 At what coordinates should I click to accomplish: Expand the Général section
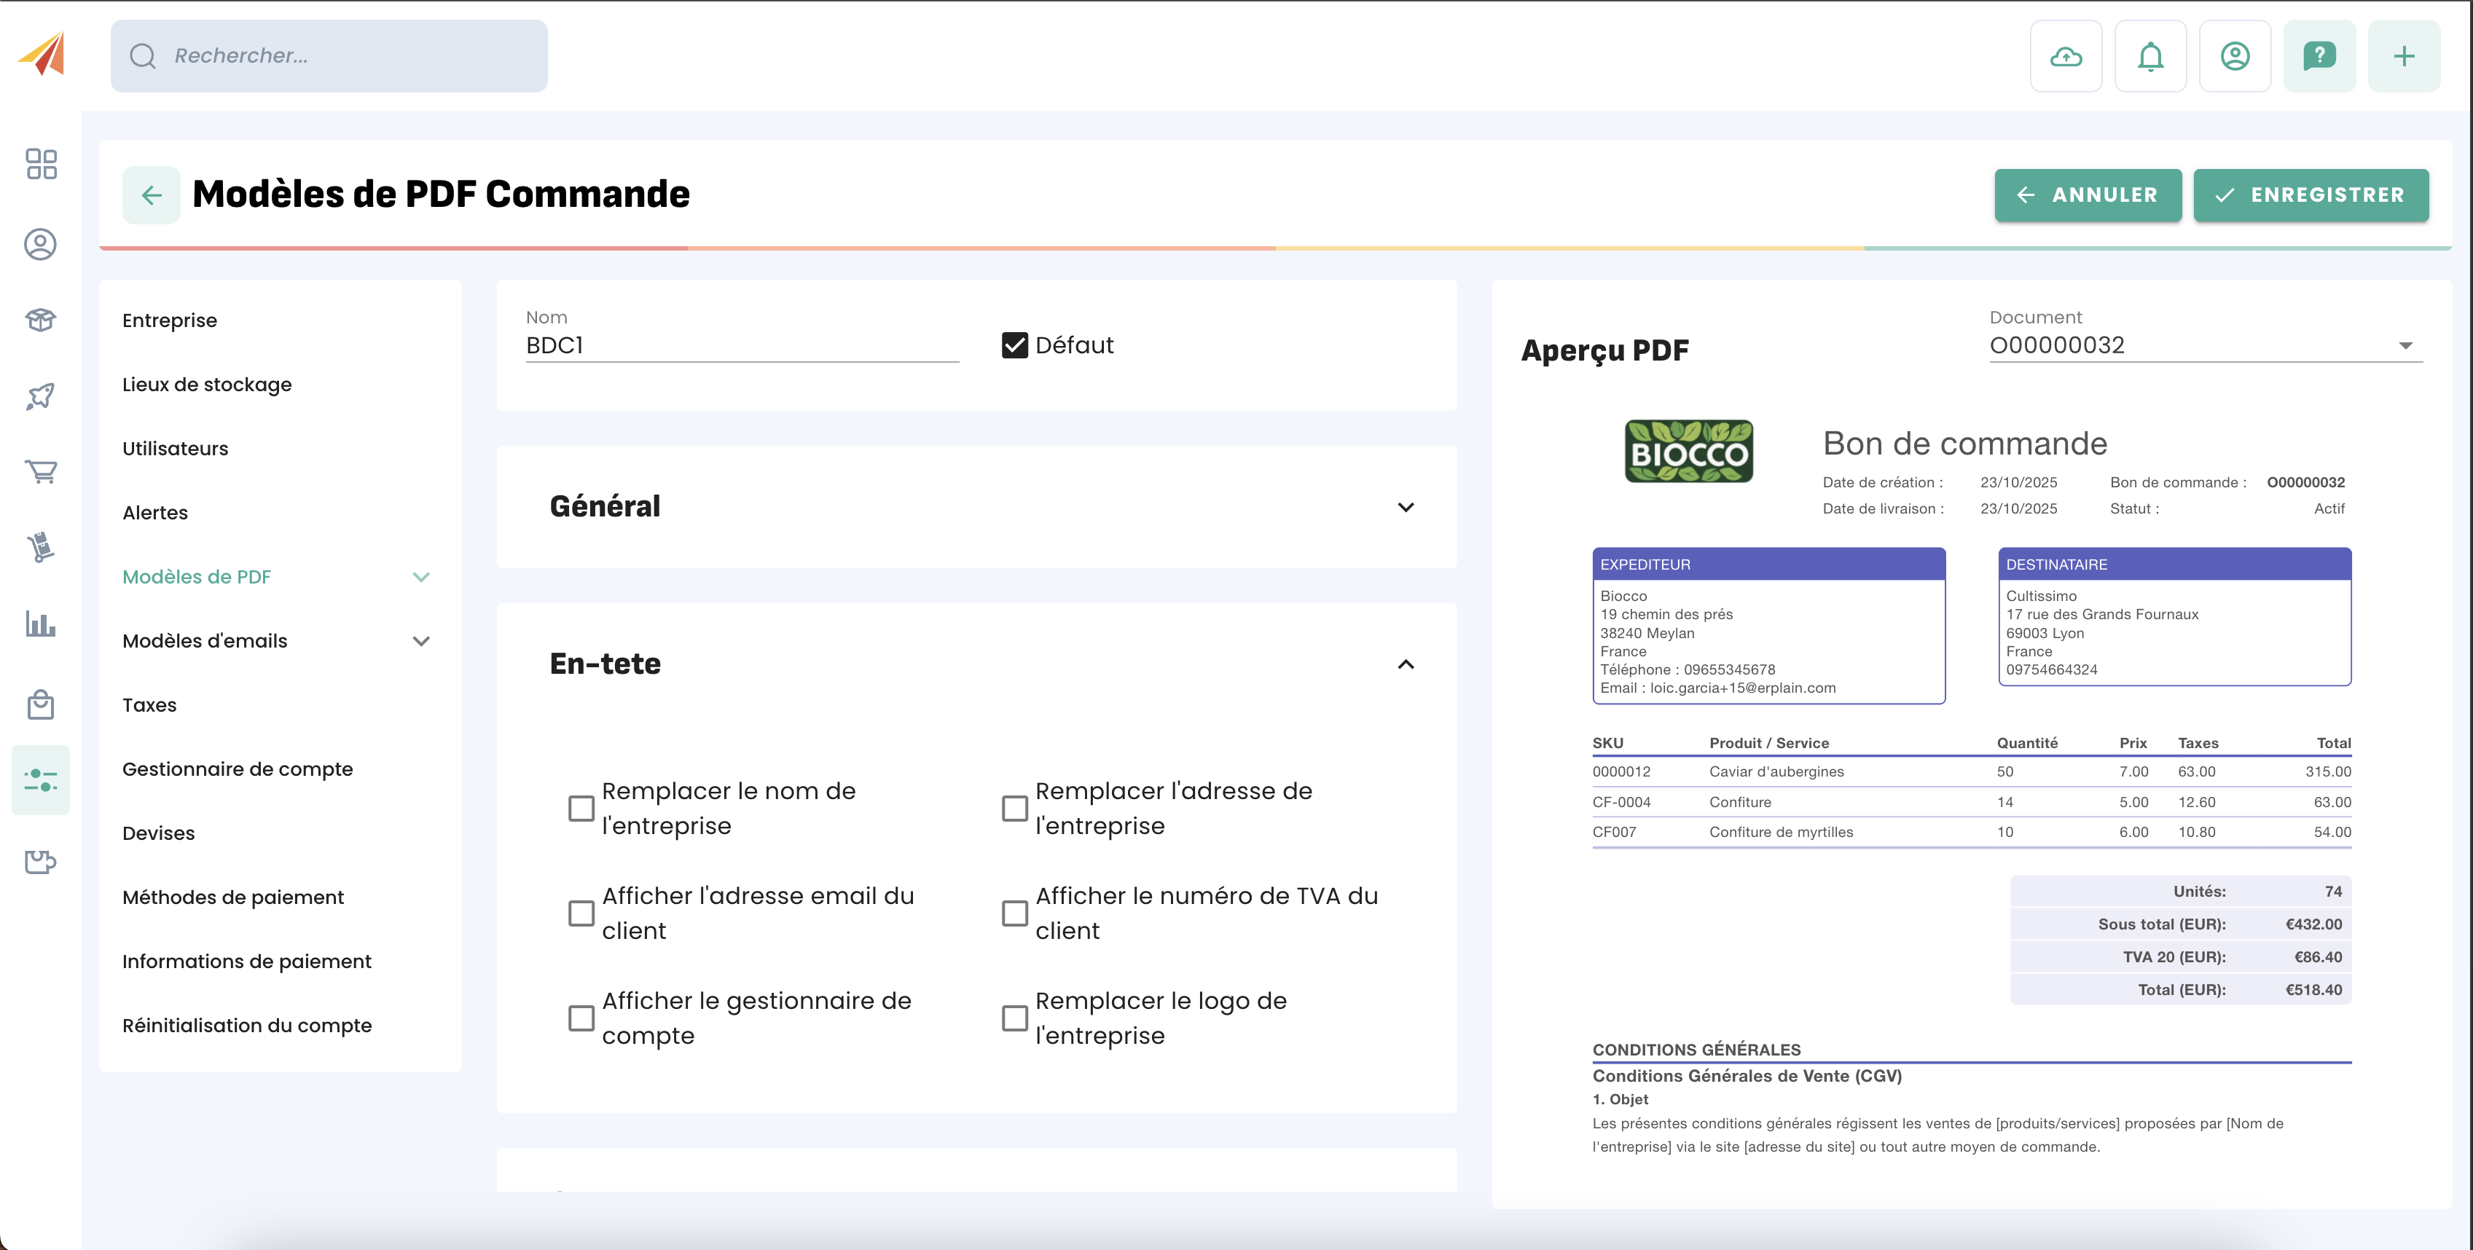[1405, 507]
